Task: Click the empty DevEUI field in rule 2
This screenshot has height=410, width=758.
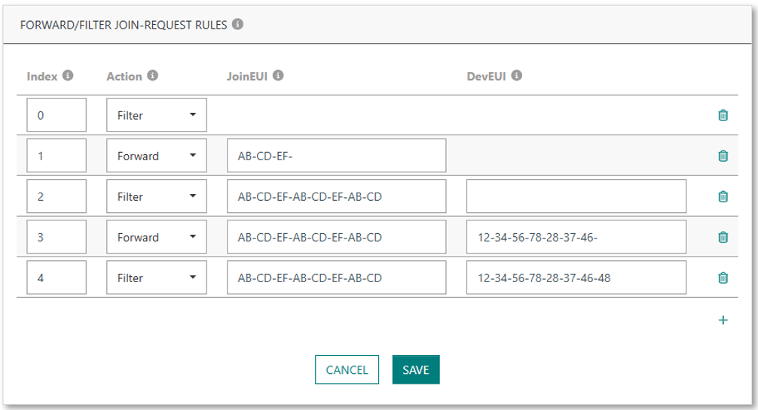Action: [576, 196]
